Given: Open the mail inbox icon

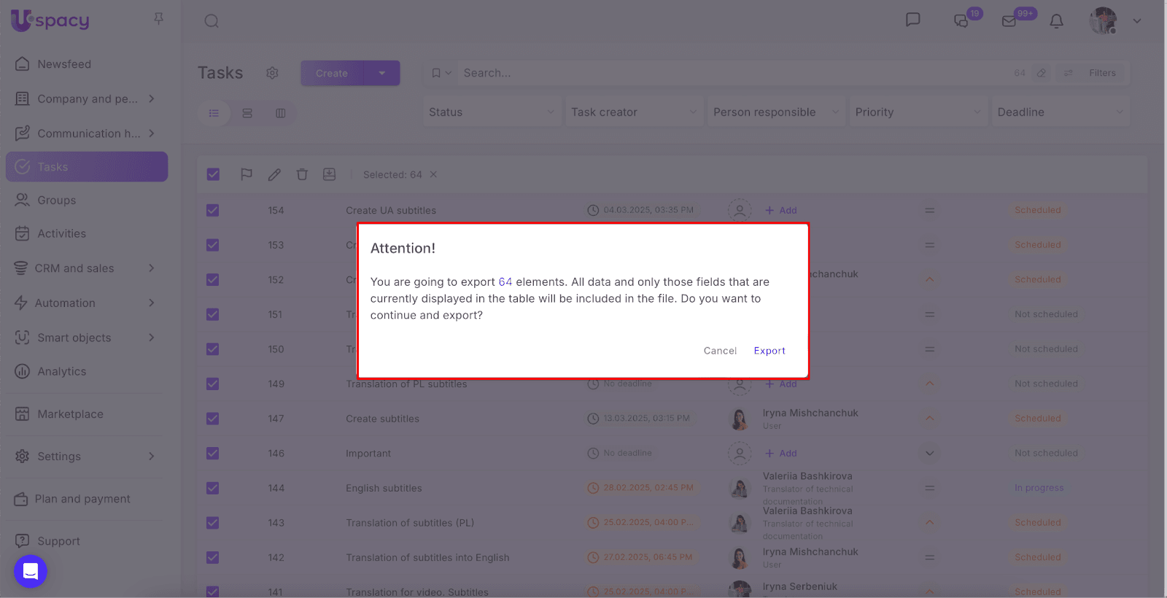Looking at the screenshot, I should (x=1009, y=21).
